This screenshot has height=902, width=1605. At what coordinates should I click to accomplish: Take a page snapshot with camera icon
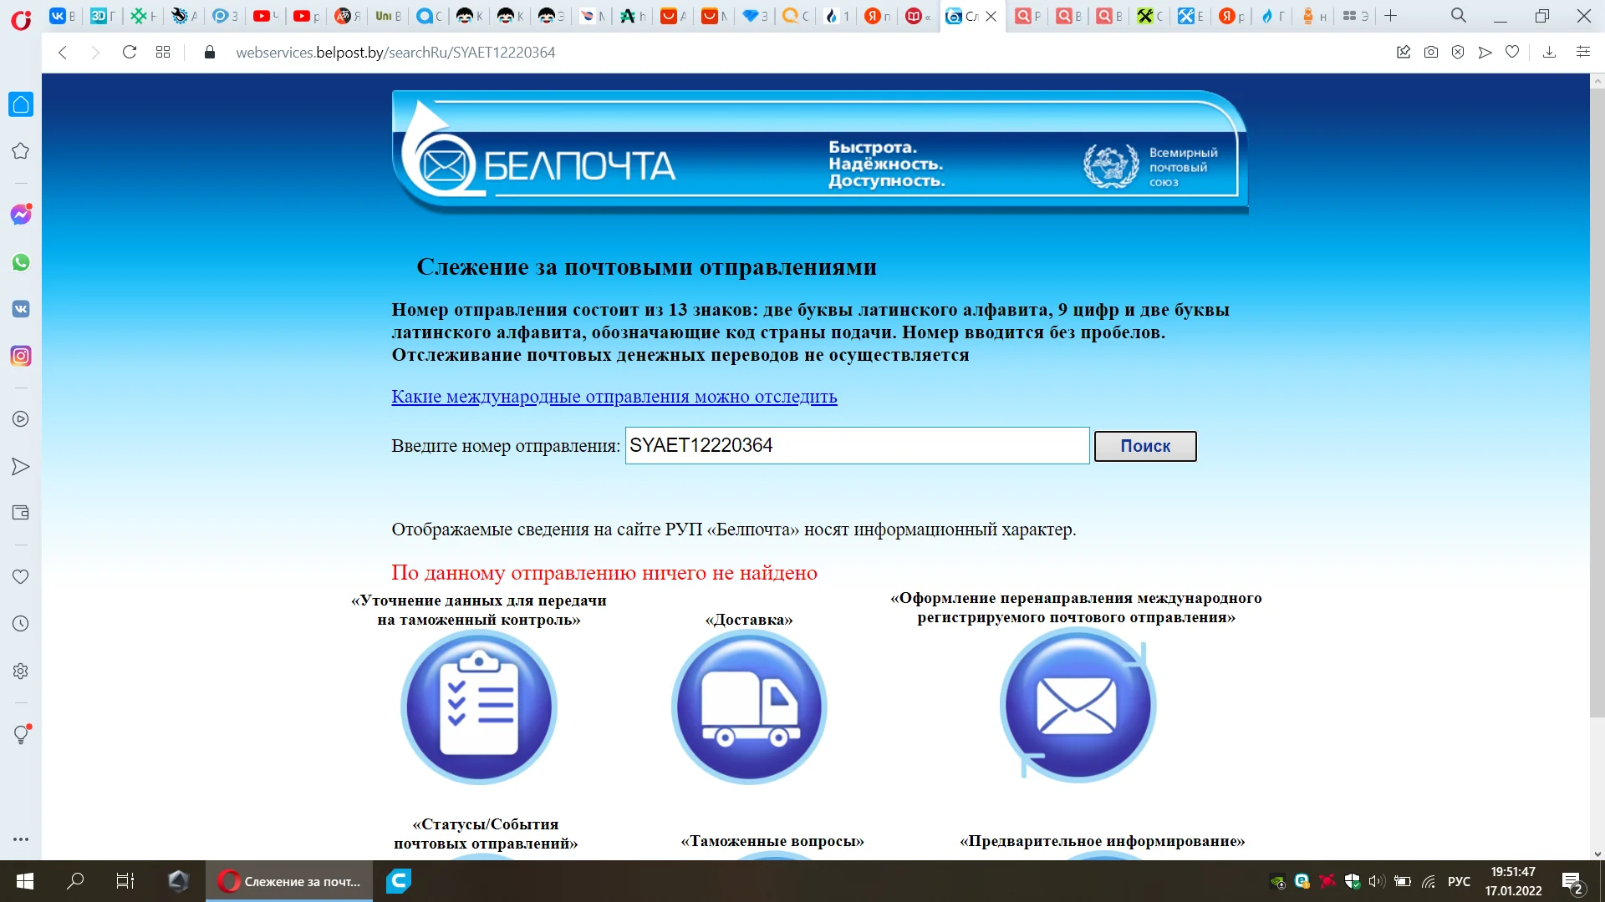pyautogui.click(x=1431, y=52)
